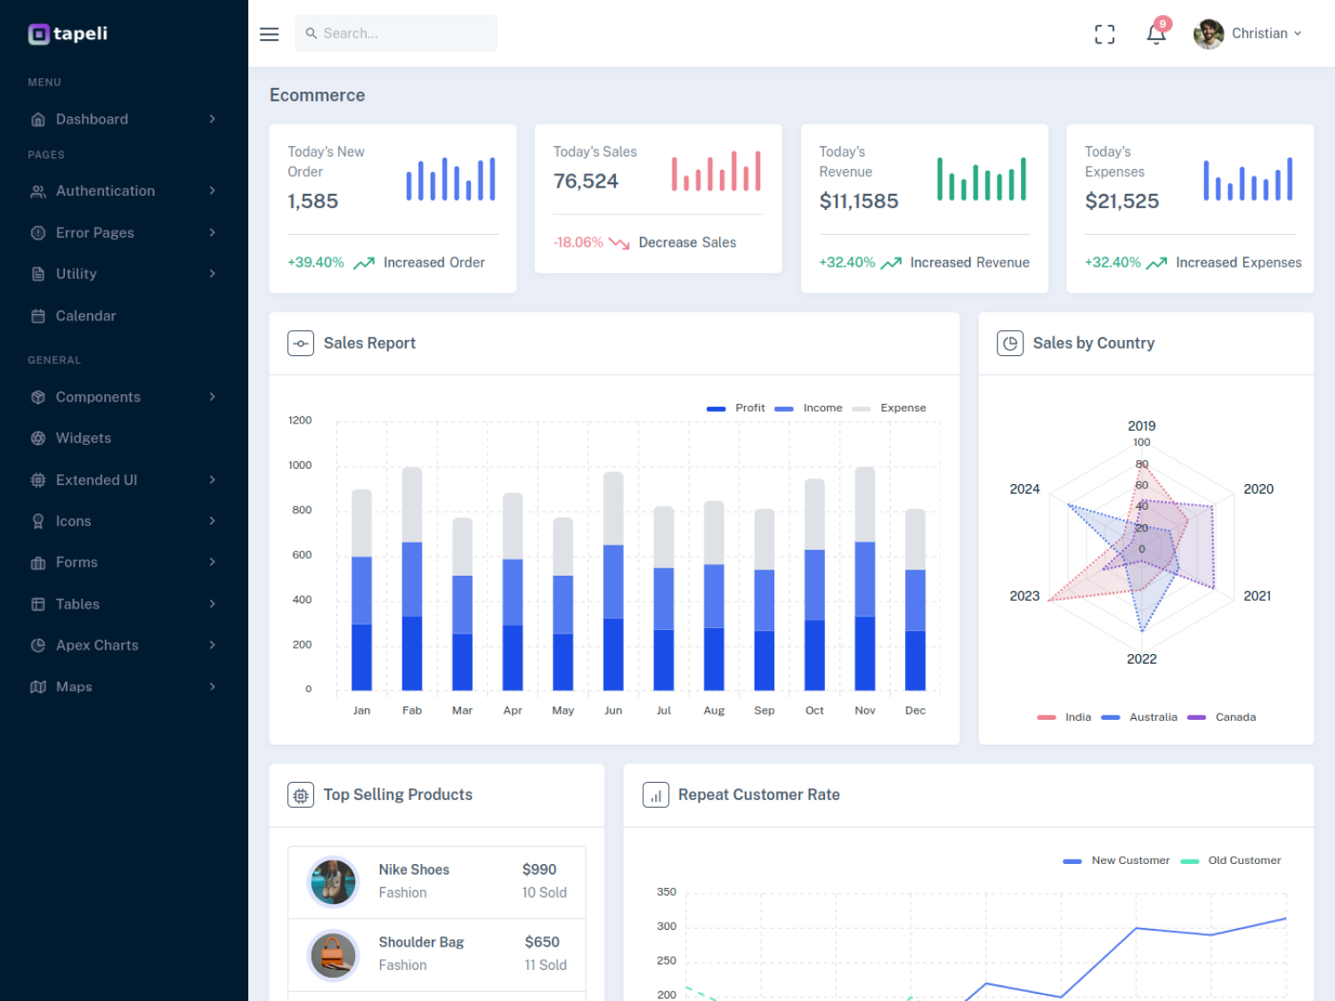The image size is (1335, 1001).
Task: Click 'Shoulder Bag' product name
Action: click(421, 942)
